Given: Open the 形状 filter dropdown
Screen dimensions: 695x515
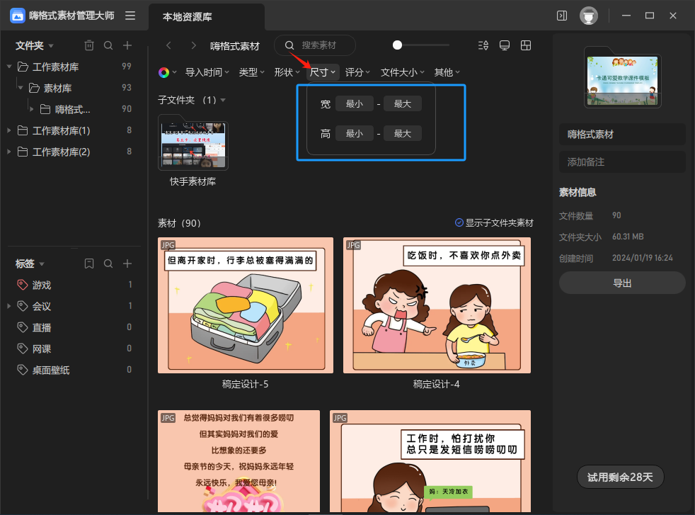Looking at the screenshot, I should [x=287, y=72].
